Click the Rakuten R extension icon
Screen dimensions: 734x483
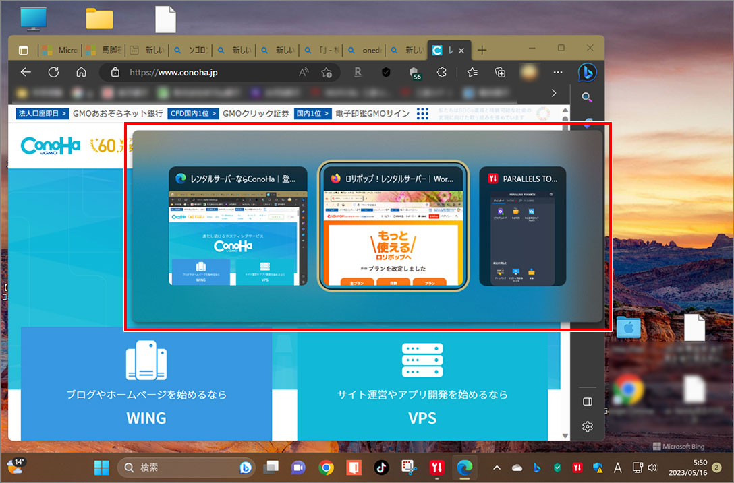pos(358,73)
